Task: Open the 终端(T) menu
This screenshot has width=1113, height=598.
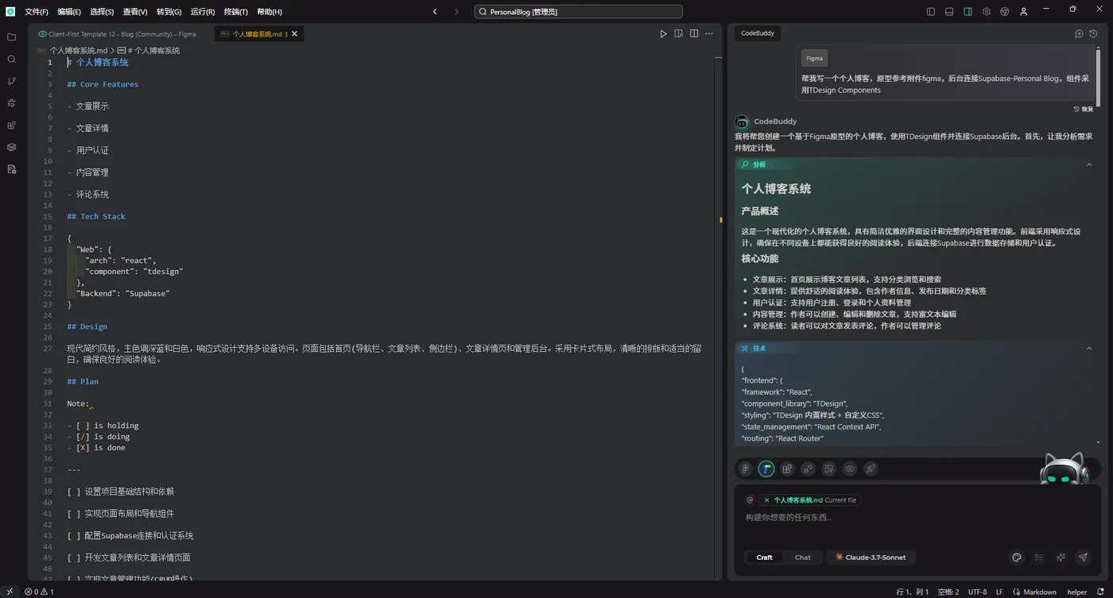Action: [x=236, y=12]
